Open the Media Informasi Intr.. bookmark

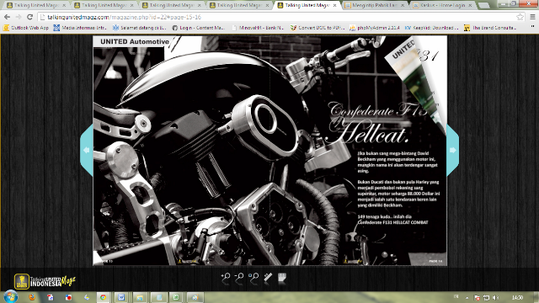pyautogui.click(x=80, y=28)
